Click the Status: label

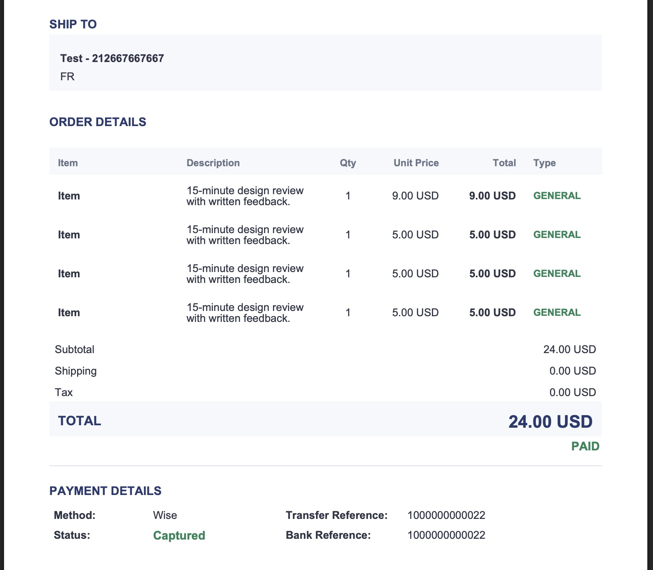(x=72, y=535)
